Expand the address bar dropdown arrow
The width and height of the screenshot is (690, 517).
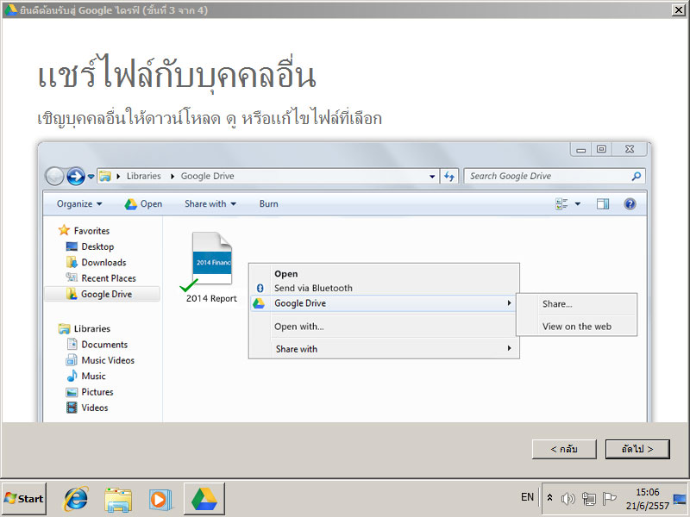tap(432, 177)
